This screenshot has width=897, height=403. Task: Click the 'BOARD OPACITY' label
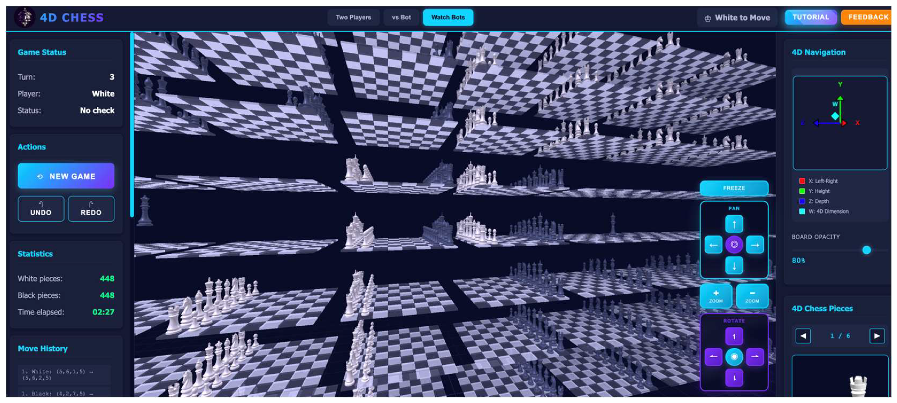click(815, 237)
